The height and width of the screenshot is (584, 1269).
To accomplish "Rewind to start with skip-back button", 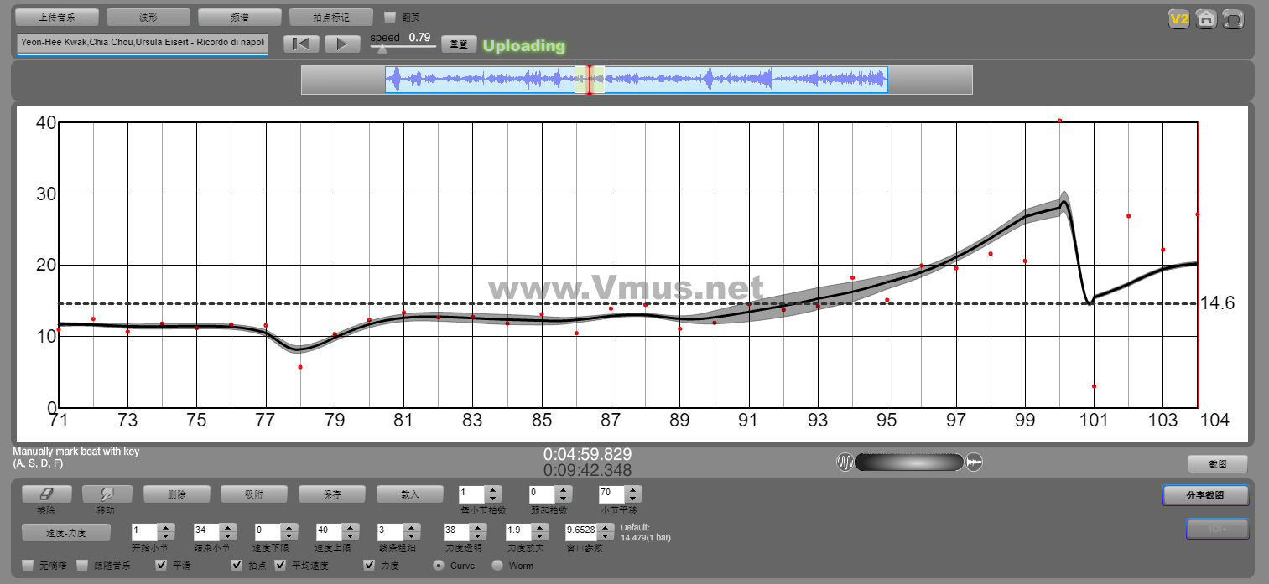I will [301, 44].
